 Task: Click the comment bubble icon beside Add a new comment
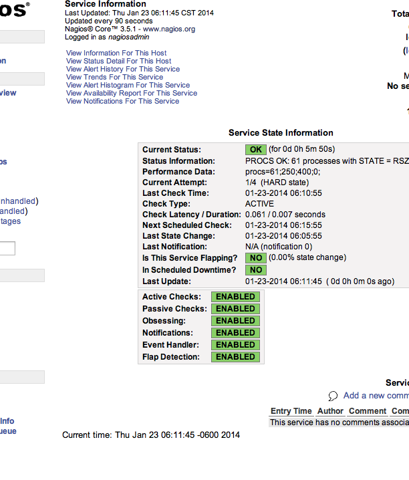333,396
